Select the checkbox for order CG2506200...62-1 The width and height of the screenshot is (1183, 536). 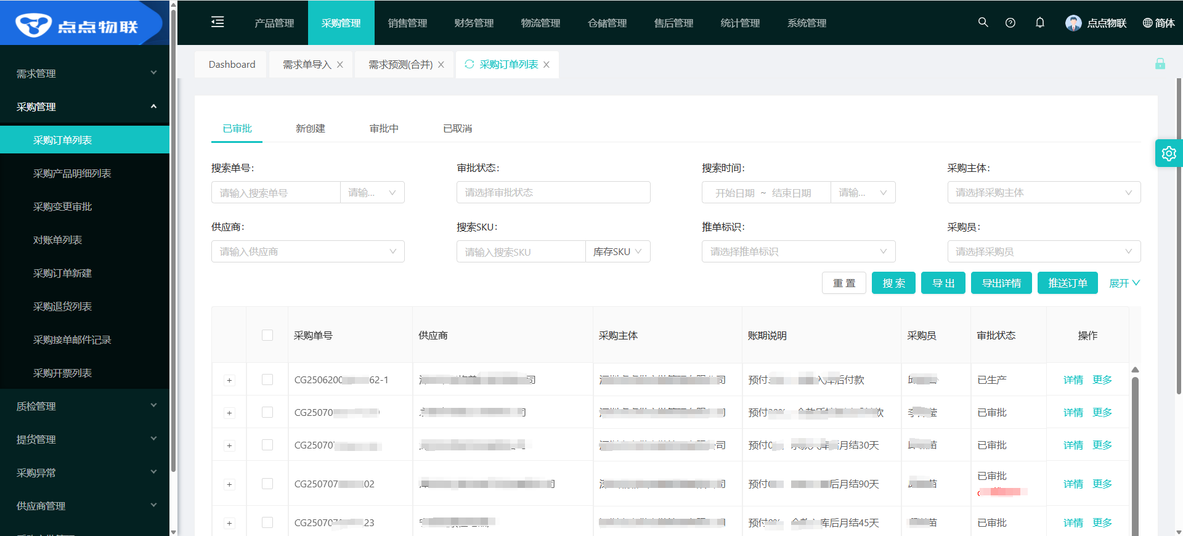267,380
